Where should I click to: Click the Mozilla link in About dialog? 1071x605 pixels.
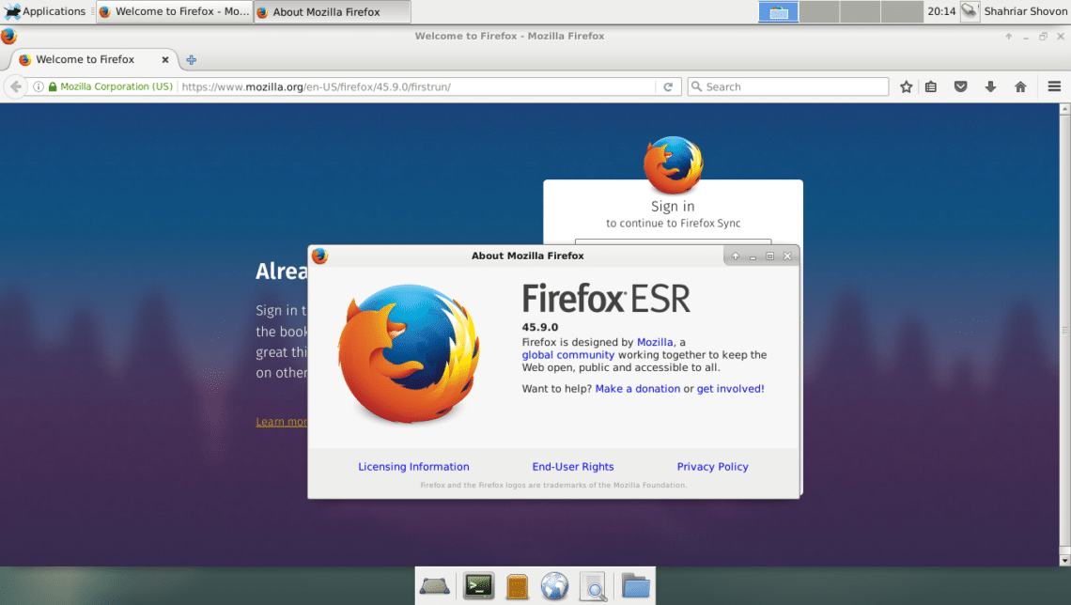tap(655, 342)
